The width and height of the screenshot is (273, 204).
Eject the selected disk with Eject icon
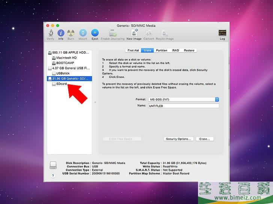point(95,33)
